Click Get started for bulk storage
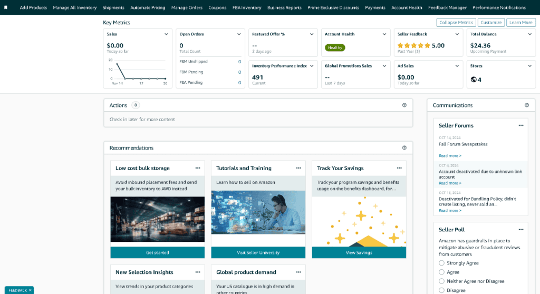 [x=157, y=252]
